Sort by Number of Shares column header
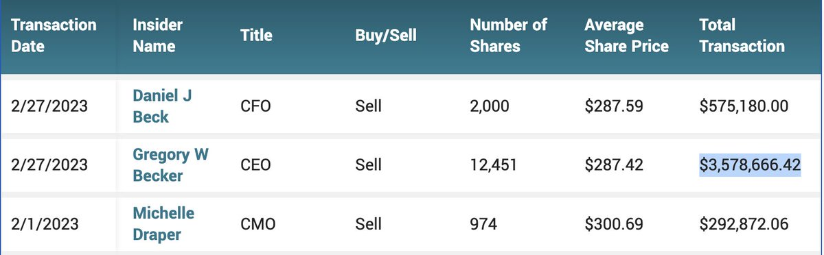Viewport: 824px width, 255px height. (x=509, y=36)
